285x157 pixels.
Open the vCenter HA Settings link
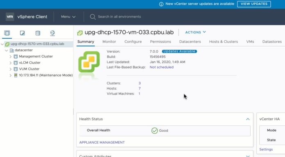266,149
